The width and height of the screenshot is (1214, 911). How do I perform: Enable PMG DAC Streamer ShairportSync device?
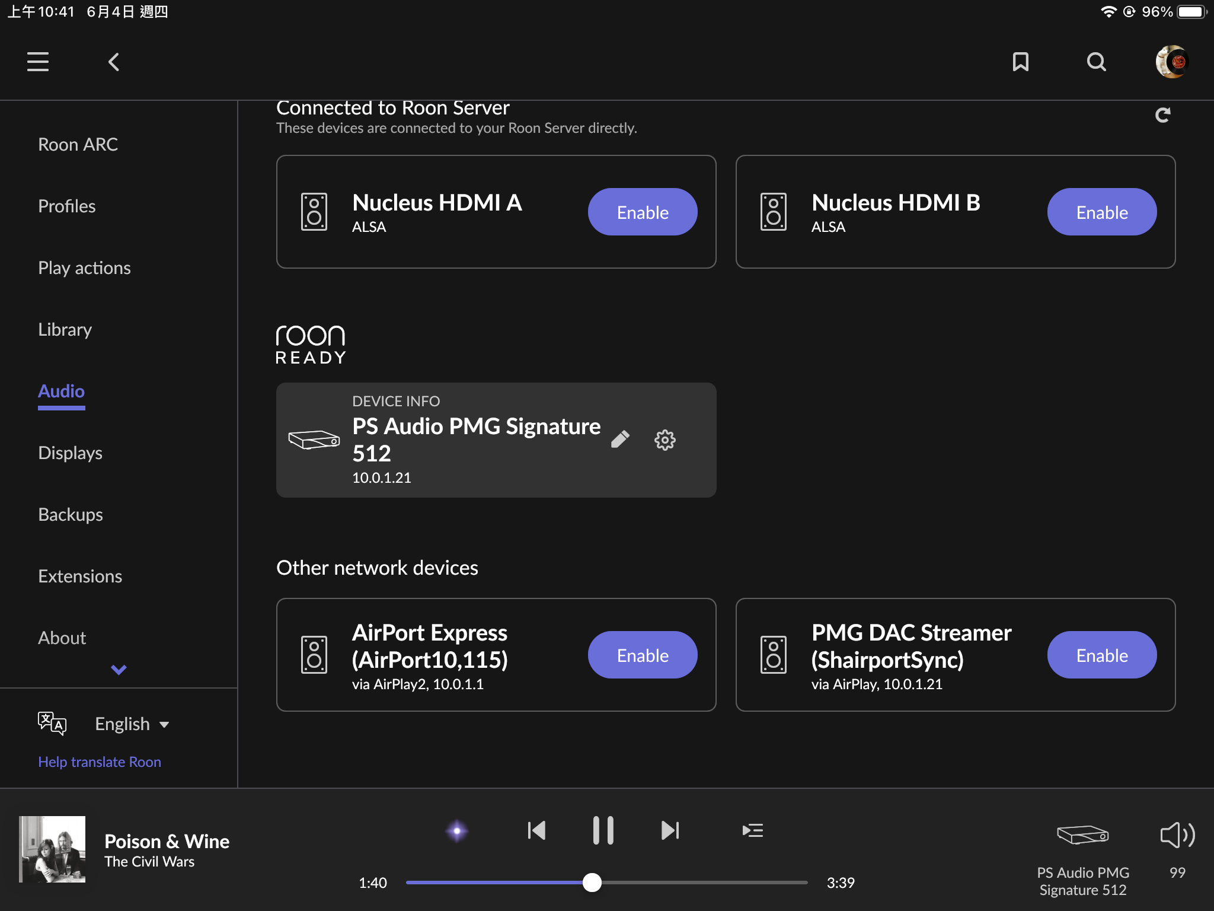(1102, 655)
